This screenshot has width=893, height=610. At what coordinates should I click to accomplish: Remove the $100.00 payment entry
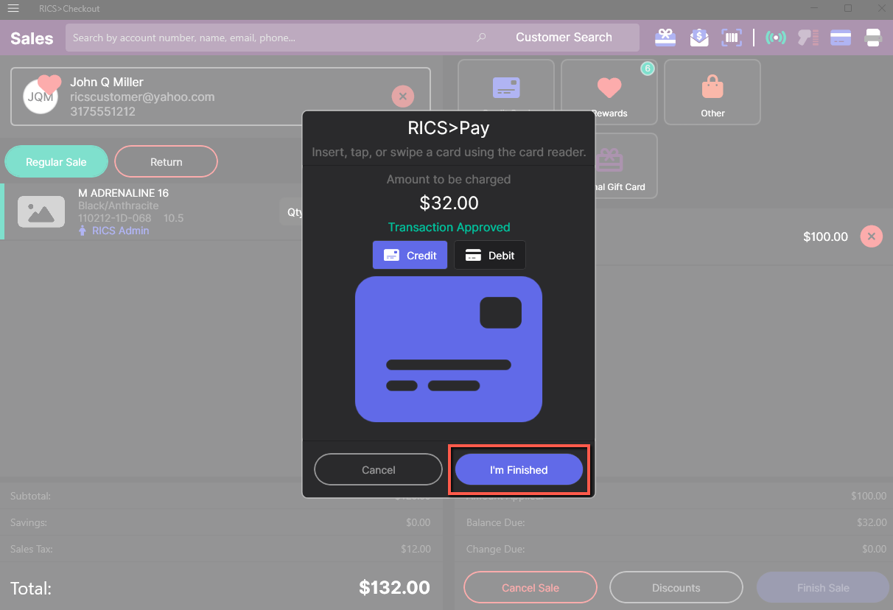click(x=871, y=236)
